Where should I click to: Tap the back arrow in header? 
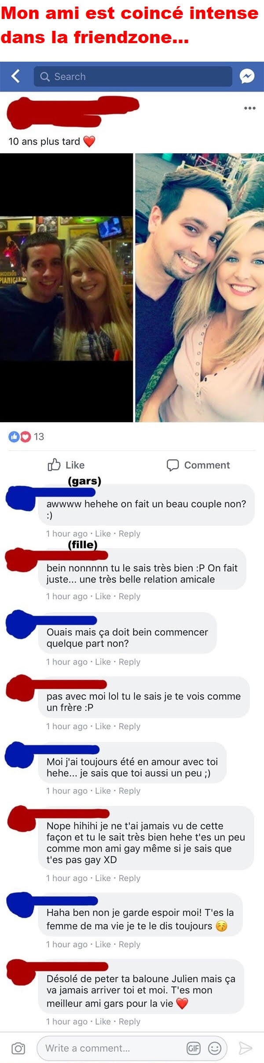coord(15,76)
